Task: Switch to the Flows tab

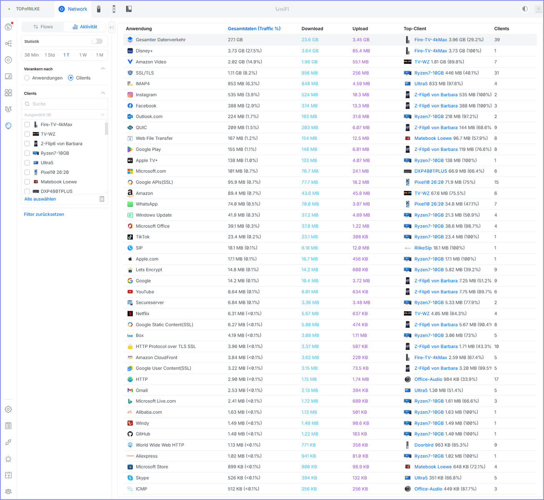Action: click(x=43, y=27)
